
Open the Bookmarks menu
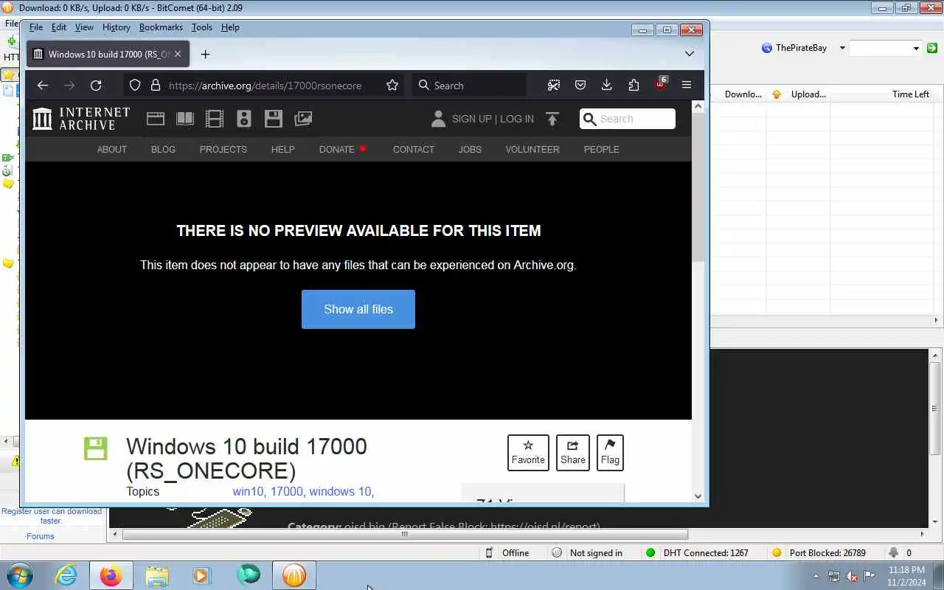161,27
